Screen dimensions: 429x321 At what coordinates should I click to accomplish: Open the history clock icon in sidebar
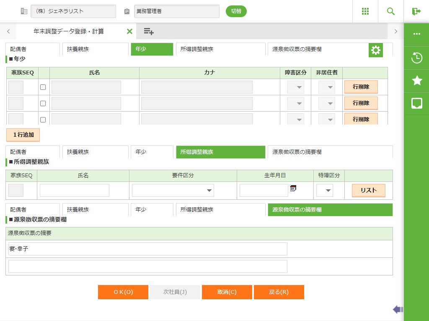[416, 58]
